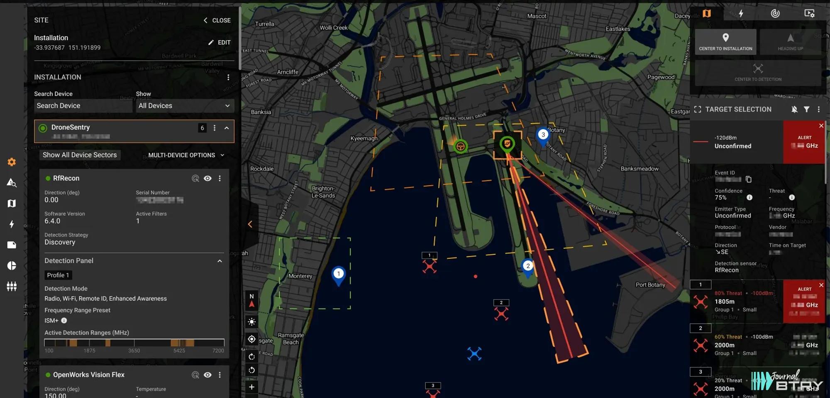The height and width of the screenshot is (398, 830).
Task: Close the Unconfirmed alert card
Action: (x=821, y=126)
